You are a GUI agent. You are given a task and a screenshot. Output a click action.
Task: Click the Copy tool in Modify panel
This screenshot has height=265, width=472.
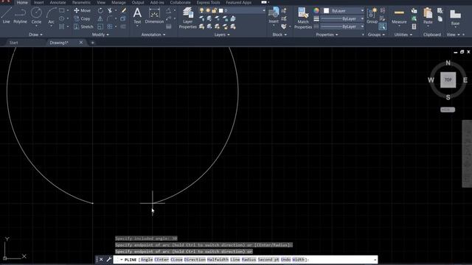(x=82, y=18)
